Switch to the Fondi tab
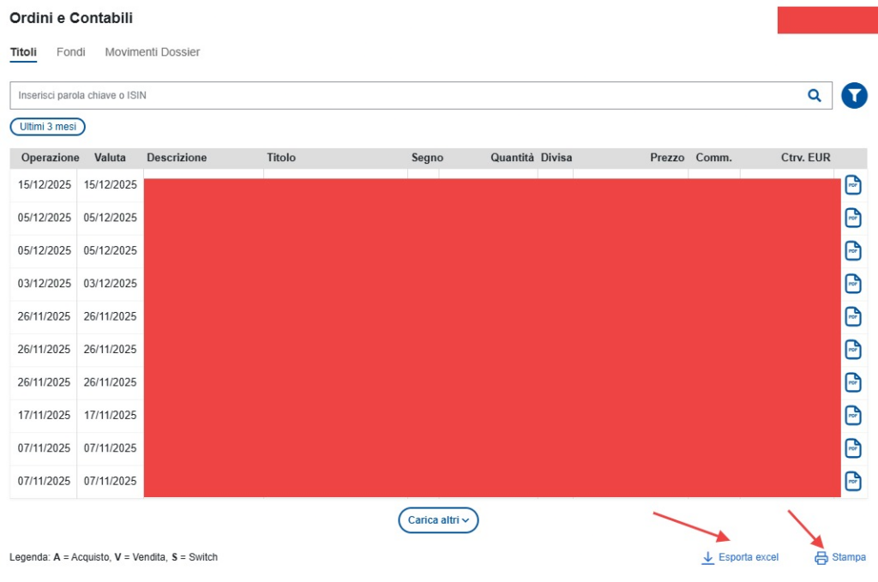Image resolution: width=878 pixels, height=582 pixels. pos(70,52)
